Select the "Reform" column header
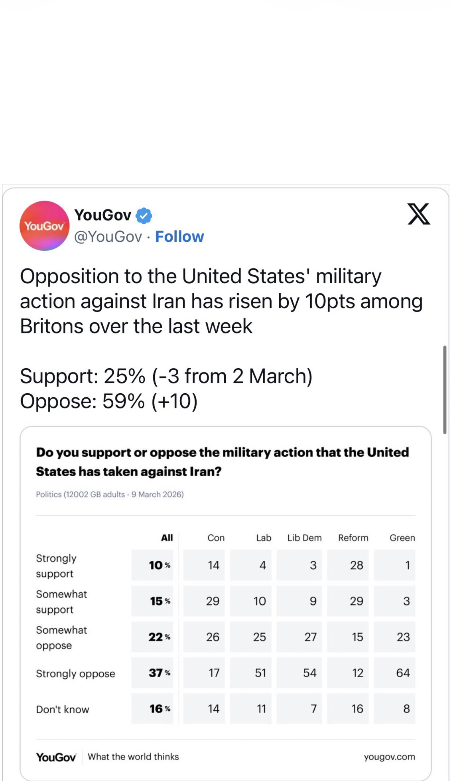 353,538
